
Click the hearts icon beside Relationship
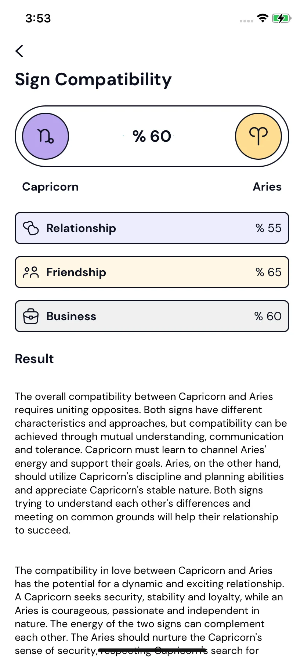click(31, 228)
